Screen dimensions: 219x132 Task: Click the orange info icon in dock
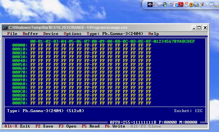point(191,4)
